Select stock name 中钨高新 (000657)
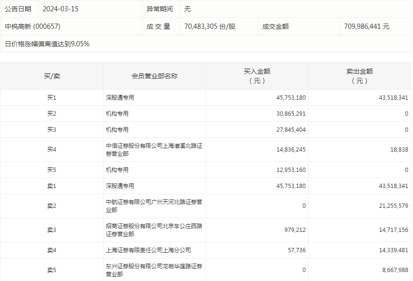 click(x=33, y=26)
